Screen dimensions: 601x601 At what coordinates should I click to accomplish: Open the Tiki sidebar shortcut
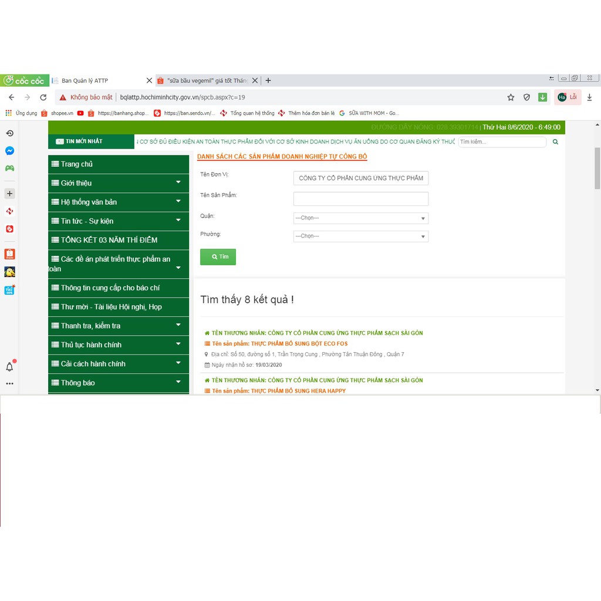(9, 290)
